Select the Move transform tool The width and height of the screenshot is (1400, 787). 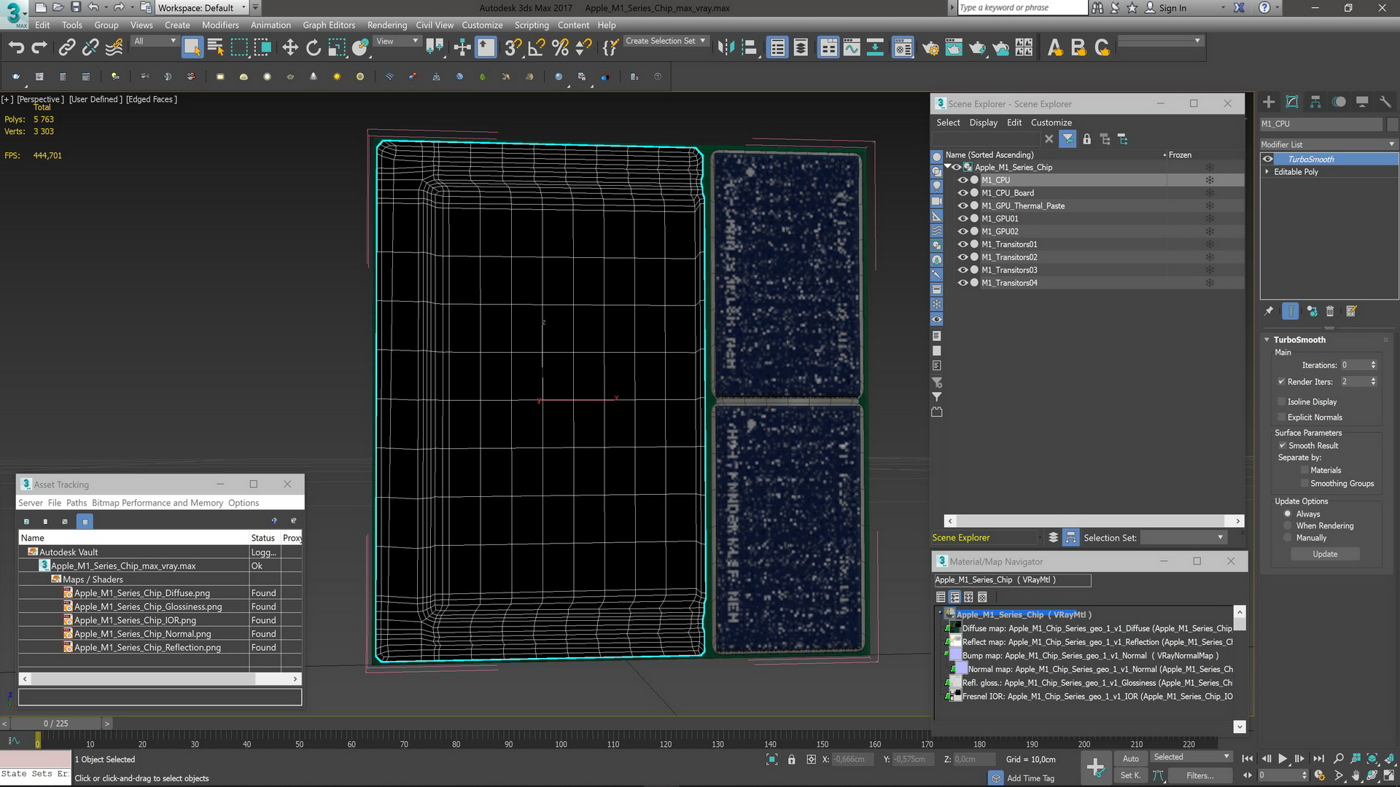pyautogui.click(x=290, y=48)
